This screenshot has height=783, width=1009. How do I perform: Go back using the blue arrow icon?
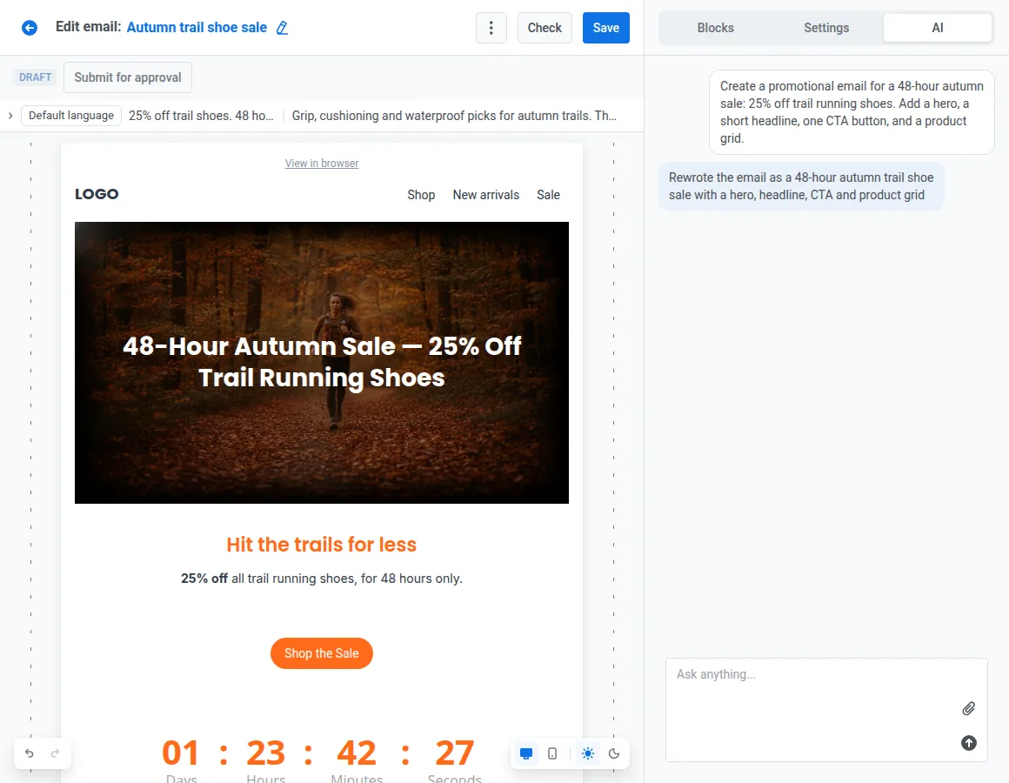(30, 28)
